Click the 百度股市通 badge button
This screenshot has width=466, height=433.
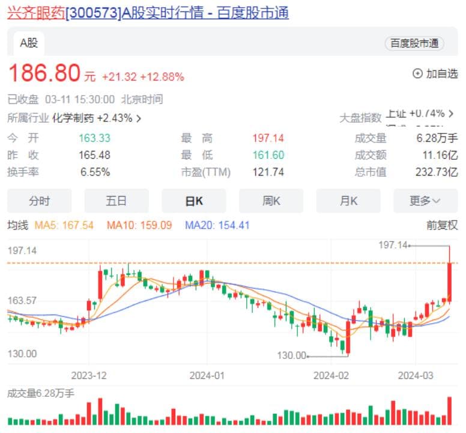(414, 43)
